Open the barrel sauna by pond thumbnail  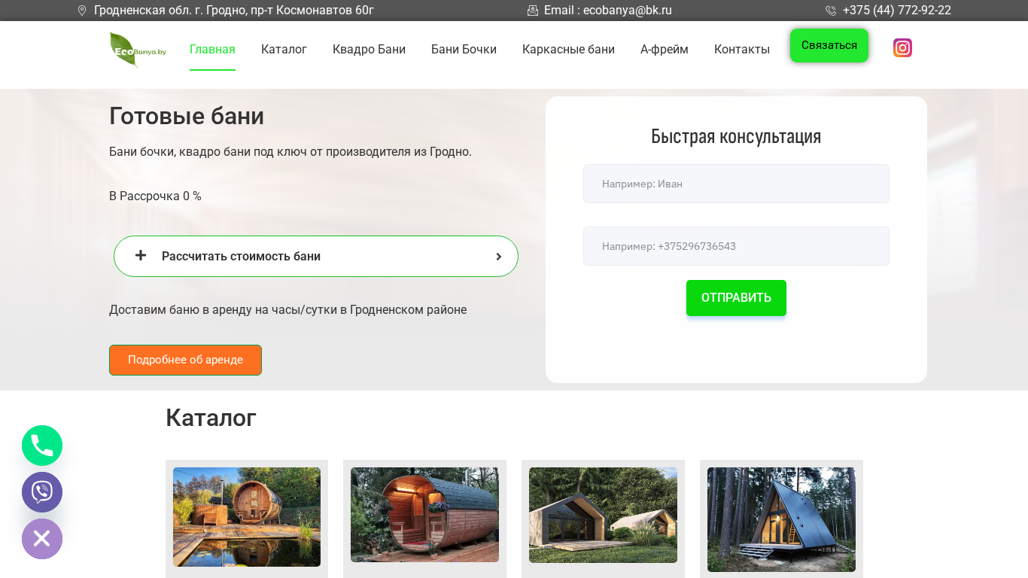(x=247, y=517)
